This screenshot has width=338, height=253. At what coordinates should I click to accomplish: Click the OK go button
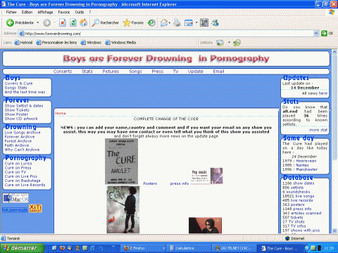pos(327,34)
